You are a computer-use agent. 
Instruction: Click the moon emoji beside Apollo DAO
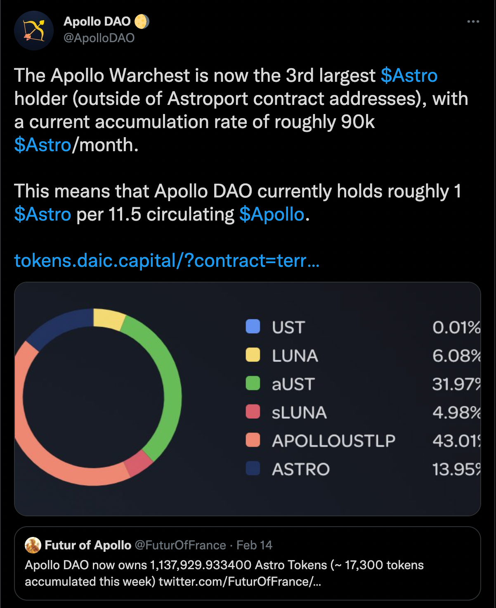click(142, 21)
